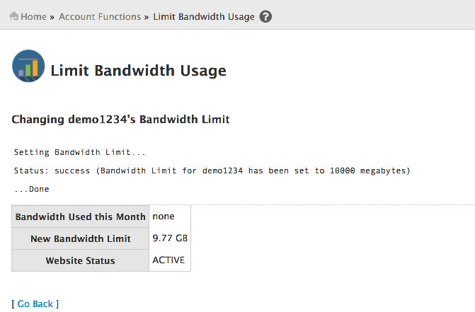
Task: Click the Limit Bandwidth Usage page heading
Action: [139, 71]
